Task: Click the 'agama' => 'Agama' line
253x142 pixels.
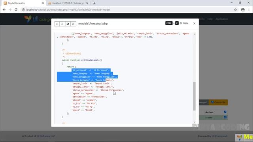Action: [x=83, y=93]
